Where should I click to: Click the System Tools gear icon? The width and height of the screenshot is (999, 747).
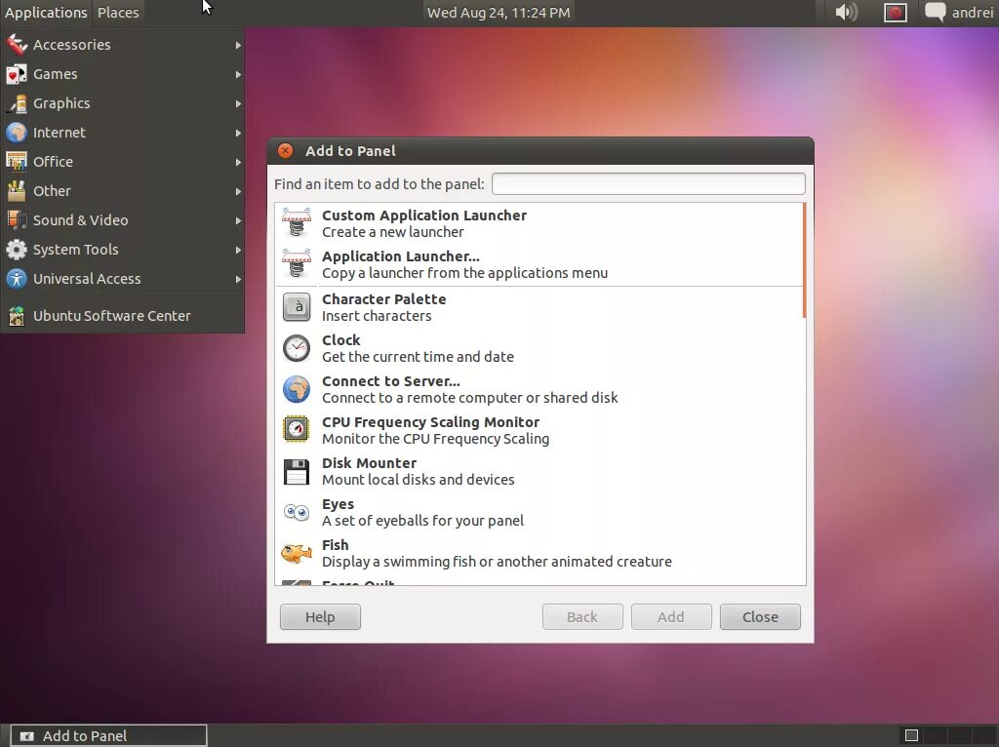(x=17, y=250)
